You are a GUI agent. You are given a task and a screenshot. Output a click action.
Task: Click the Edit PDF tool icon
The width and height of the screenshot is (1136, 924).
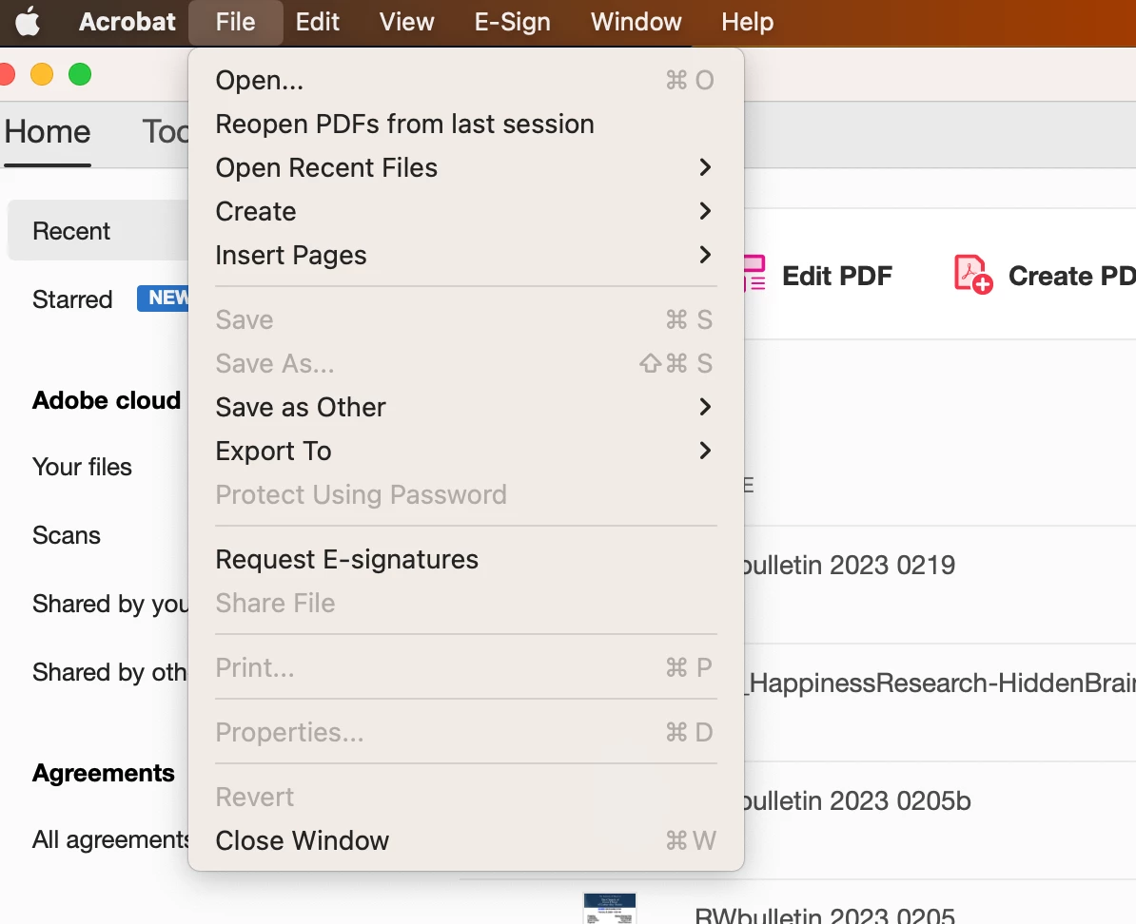pos(754,273)
